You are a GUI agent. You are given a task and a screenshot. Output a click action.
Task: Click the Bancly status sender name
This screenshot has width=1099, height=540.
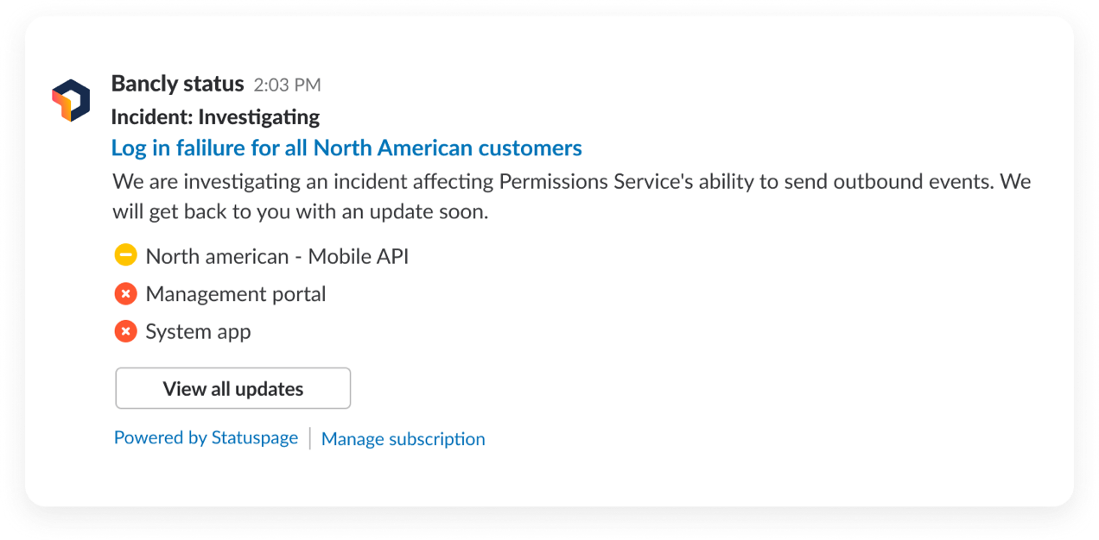[x=177, y=84]
